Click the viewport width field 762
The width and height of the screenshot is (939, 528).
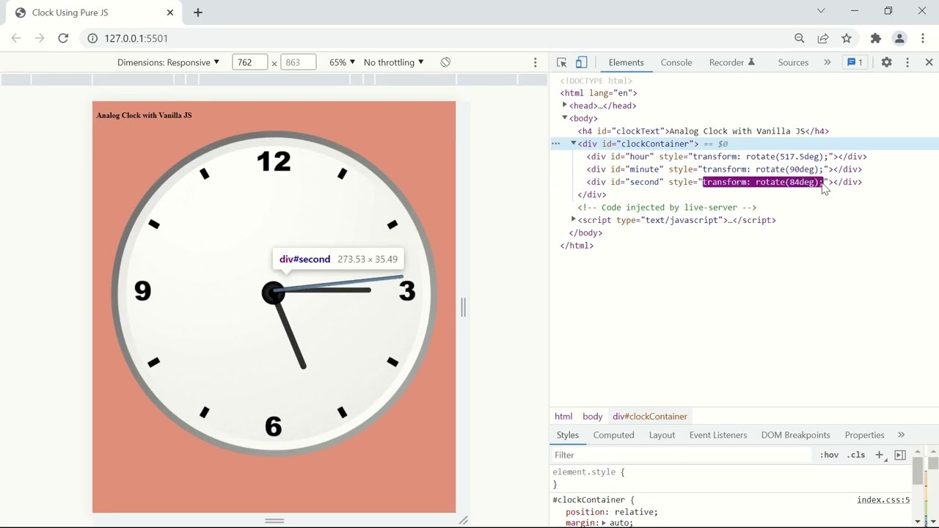pyautogui.click(x=250, y=62)
